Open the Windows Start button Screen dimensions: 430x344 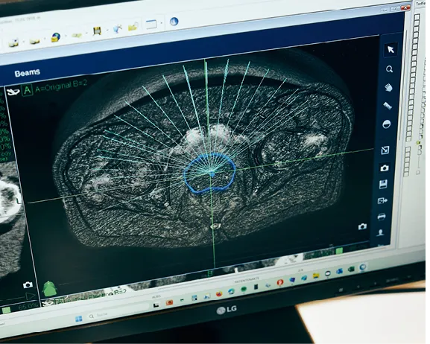(x=79, y=319)
